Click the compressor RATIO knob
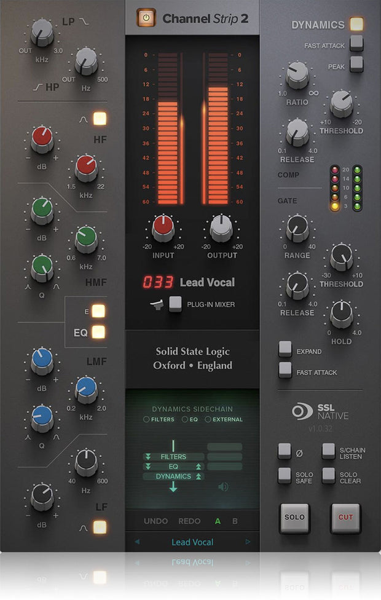 [x=297, y=74]
